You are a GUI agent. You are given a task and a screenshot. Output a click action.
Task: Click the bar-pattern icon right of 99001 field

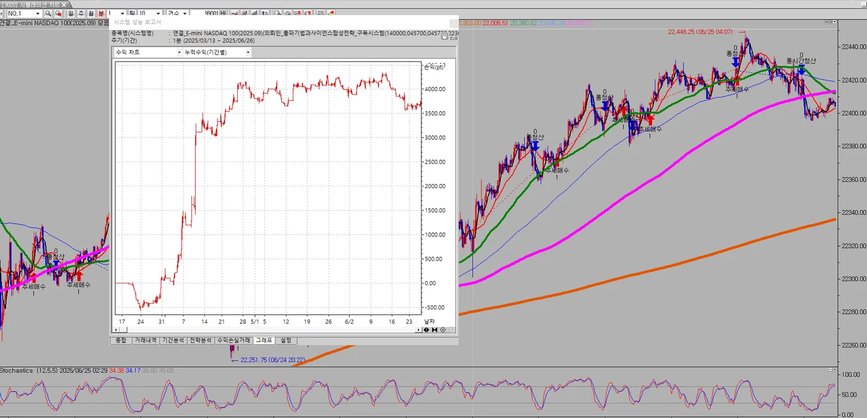coord(223,13)
